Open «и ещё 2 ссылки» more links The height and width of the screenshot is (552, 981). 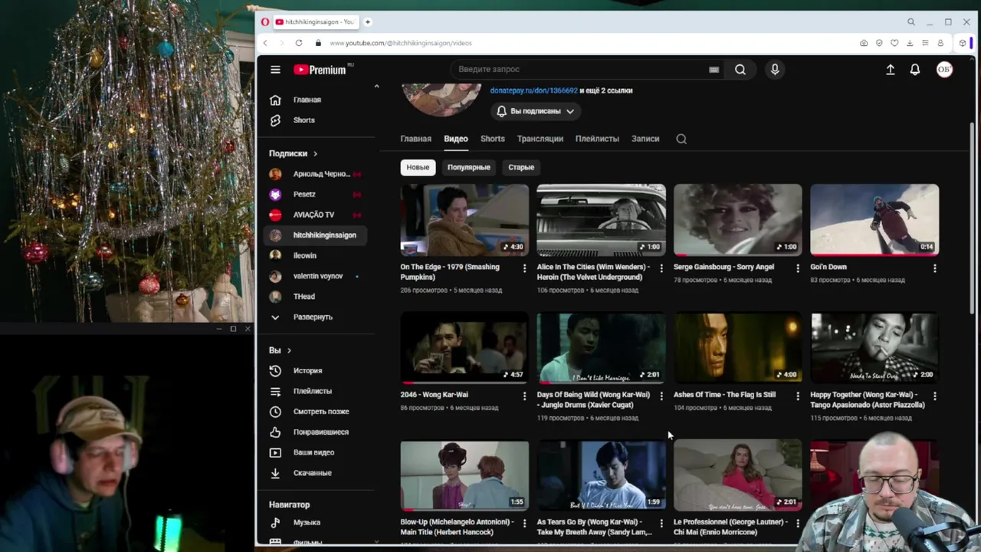pyautogui.click(x=606, y=90)
